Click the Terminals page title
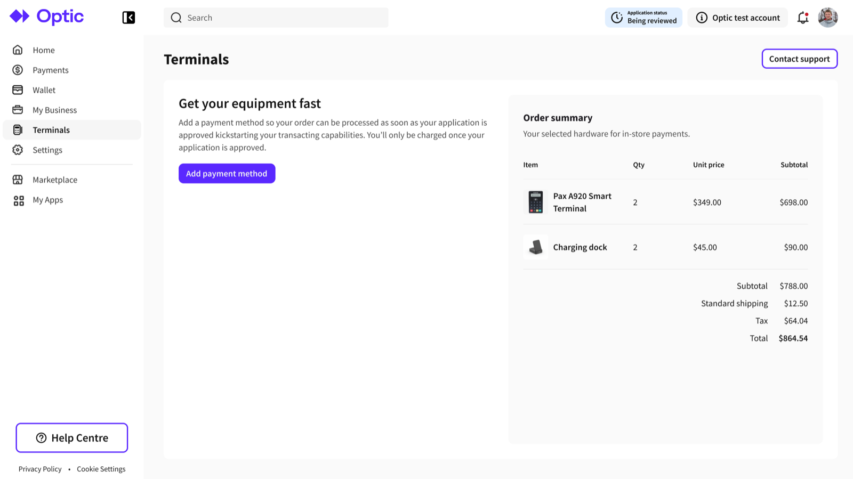This screenshot has height=479, width=853. [x=196, y=59]
